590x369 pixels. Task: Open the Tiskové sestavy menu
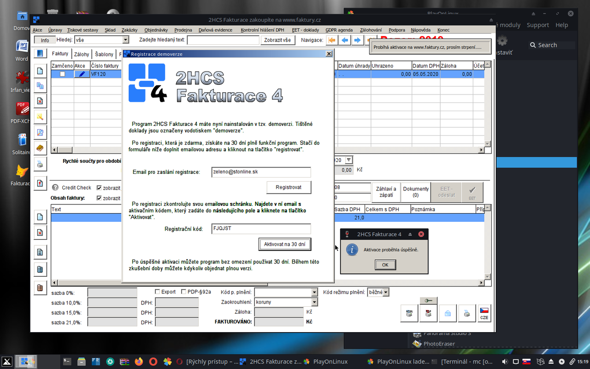(x=83, y=30)
